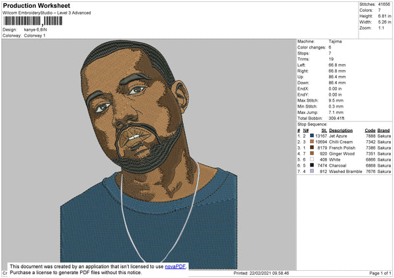
Task: Click the 'French Polish' description text
Action: tap(342, 148)
